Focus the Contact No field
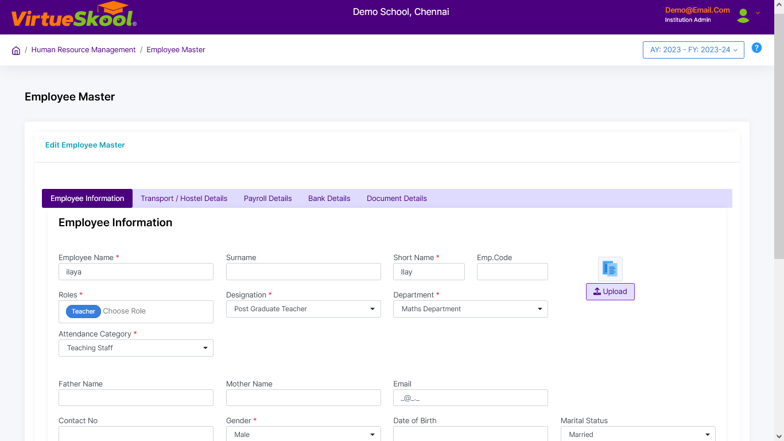The image size is (784, 441). [x=136, y=434]
